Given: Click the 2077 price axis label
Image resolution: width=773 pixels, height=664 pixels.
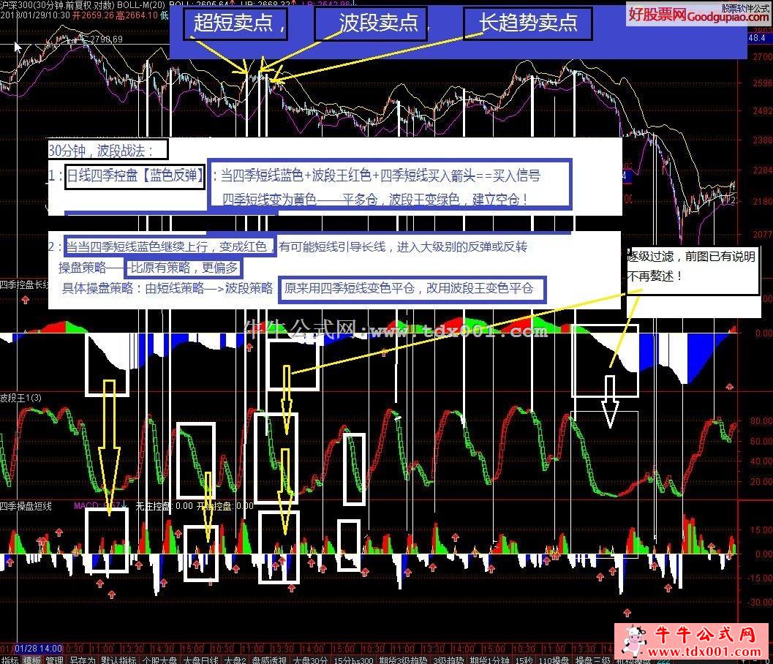Looking at the screenshot, I should (x=762, y=234).
